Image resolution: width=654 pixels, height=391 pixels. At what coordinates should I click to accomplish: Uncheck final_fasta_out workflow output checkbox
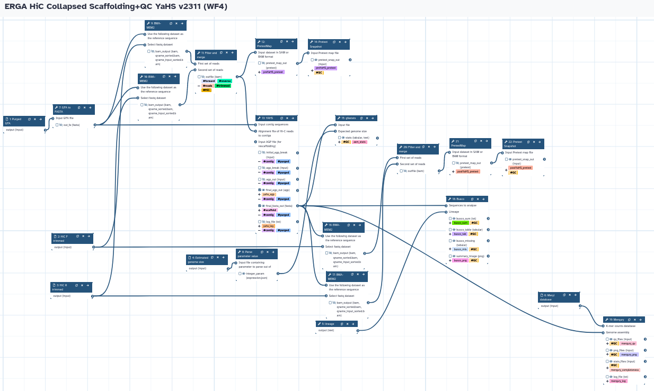pyautogui.click(x=260, y=205)
